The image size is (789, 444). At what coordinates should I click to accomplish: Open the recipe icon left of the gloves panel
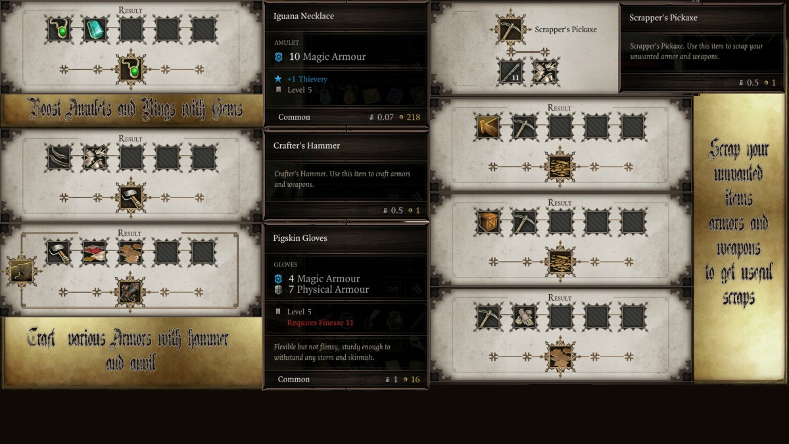21,271
